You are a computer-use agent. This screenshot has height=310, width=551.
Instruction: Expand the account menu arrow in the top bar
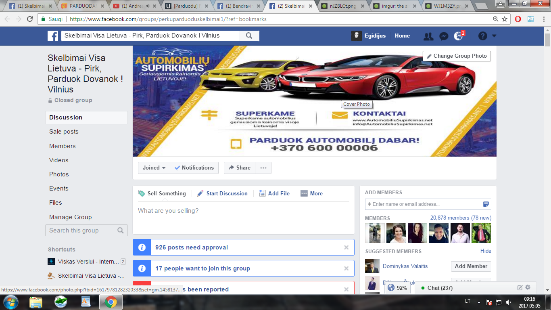coord(494,36)
